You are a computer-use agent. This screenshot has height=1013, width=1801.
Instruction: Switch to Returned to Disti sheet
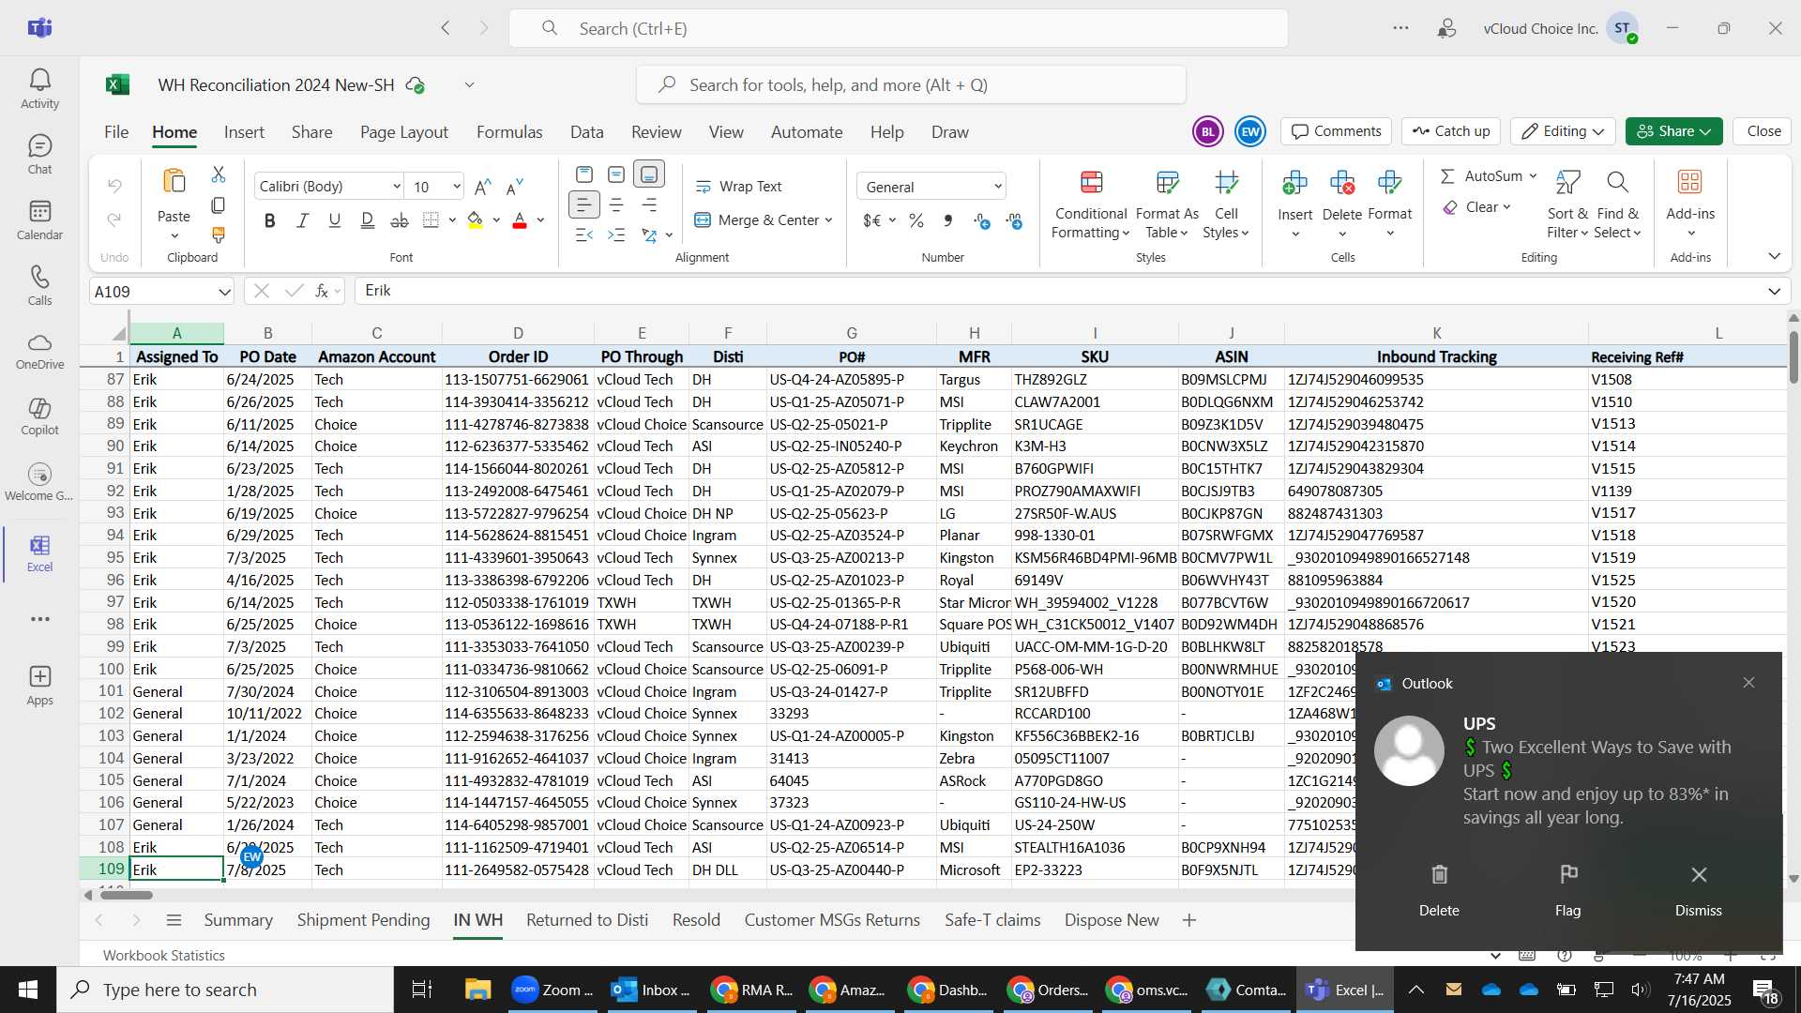coord(587,920)
